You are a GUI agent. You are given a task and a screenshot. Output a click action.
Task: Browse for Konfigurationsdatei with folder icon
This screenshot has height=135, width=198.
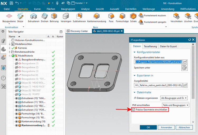pyautogui.click(x=185, y=62)
